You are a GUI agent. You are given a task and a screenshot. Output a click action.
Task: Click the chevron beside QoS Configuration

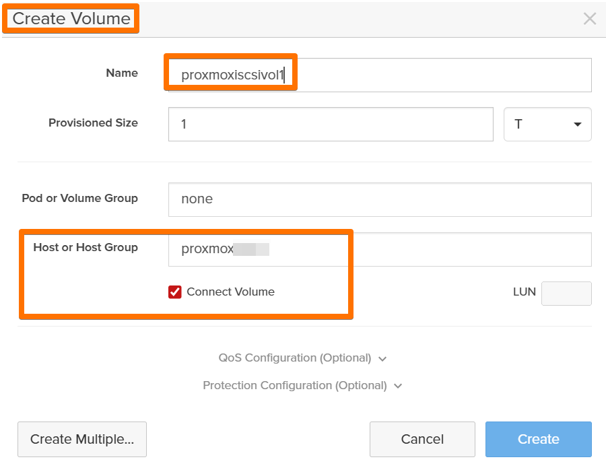click(x=382, y=359)
